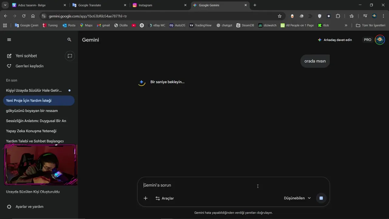The image size is (389, 219).
Task: Open the Chrome profile avatar
Action: [374, 16]
